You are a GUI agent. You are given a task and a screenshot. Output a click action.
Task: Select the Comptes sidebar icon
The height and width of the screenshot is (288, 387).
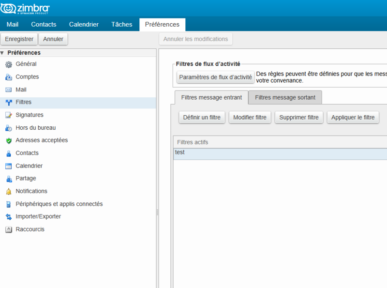tap(8, 76)
